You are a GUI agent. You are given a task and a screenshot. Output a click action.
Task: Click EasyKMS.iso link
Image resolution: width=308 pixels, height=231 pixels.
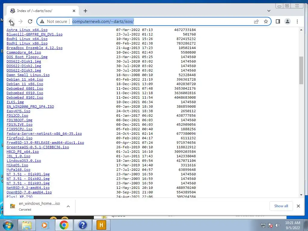click(18, 111)
